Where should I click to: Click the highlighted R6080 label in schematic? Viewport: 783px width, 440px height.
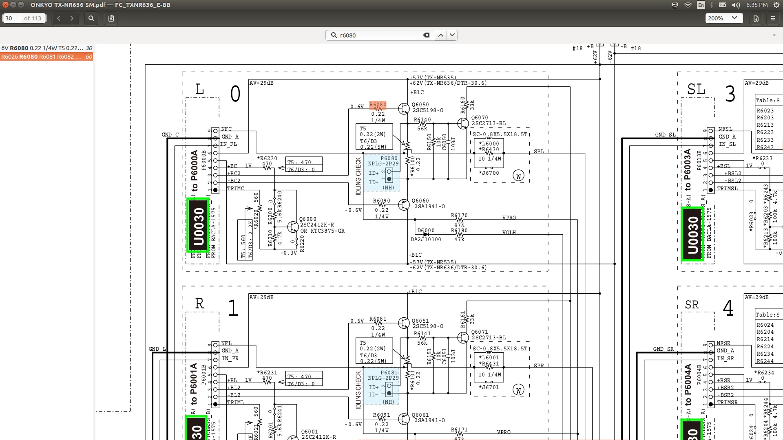click(378, 105)
